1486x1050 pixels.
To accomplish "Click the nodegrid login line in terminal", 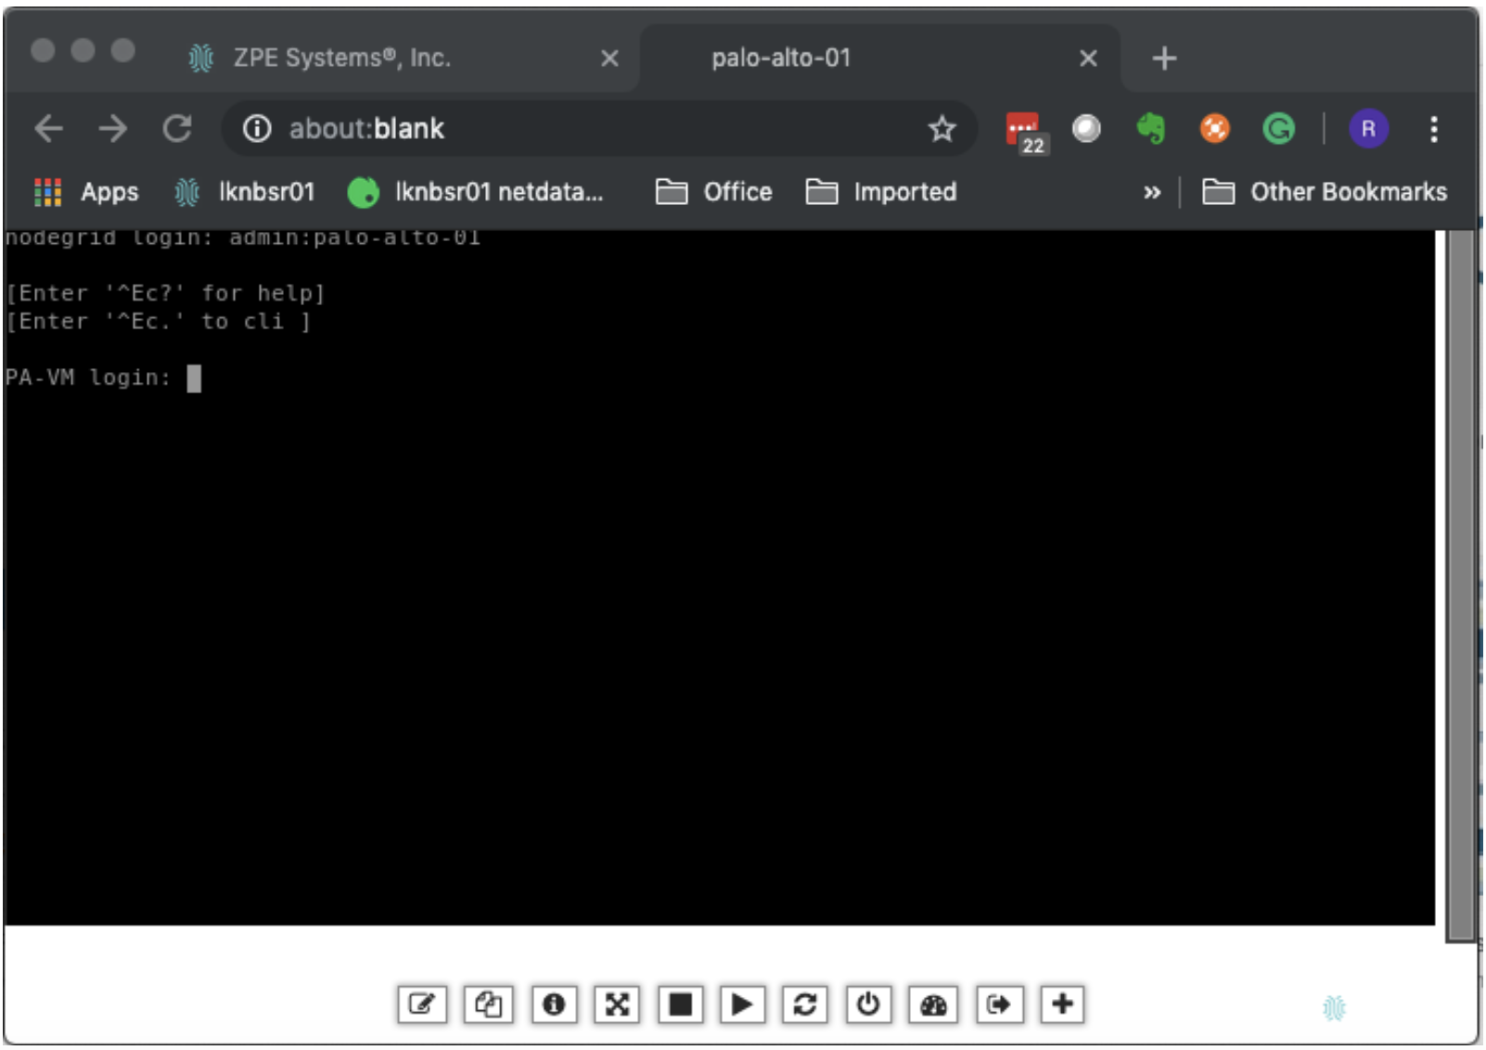I will point(243,238).
